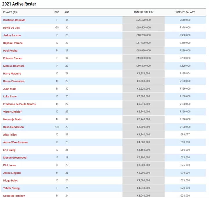Select Pogba's weekly salary £290,000
The height and width of the screenshot is (198, 209).
pyautogui.click(x=185, y=50)
